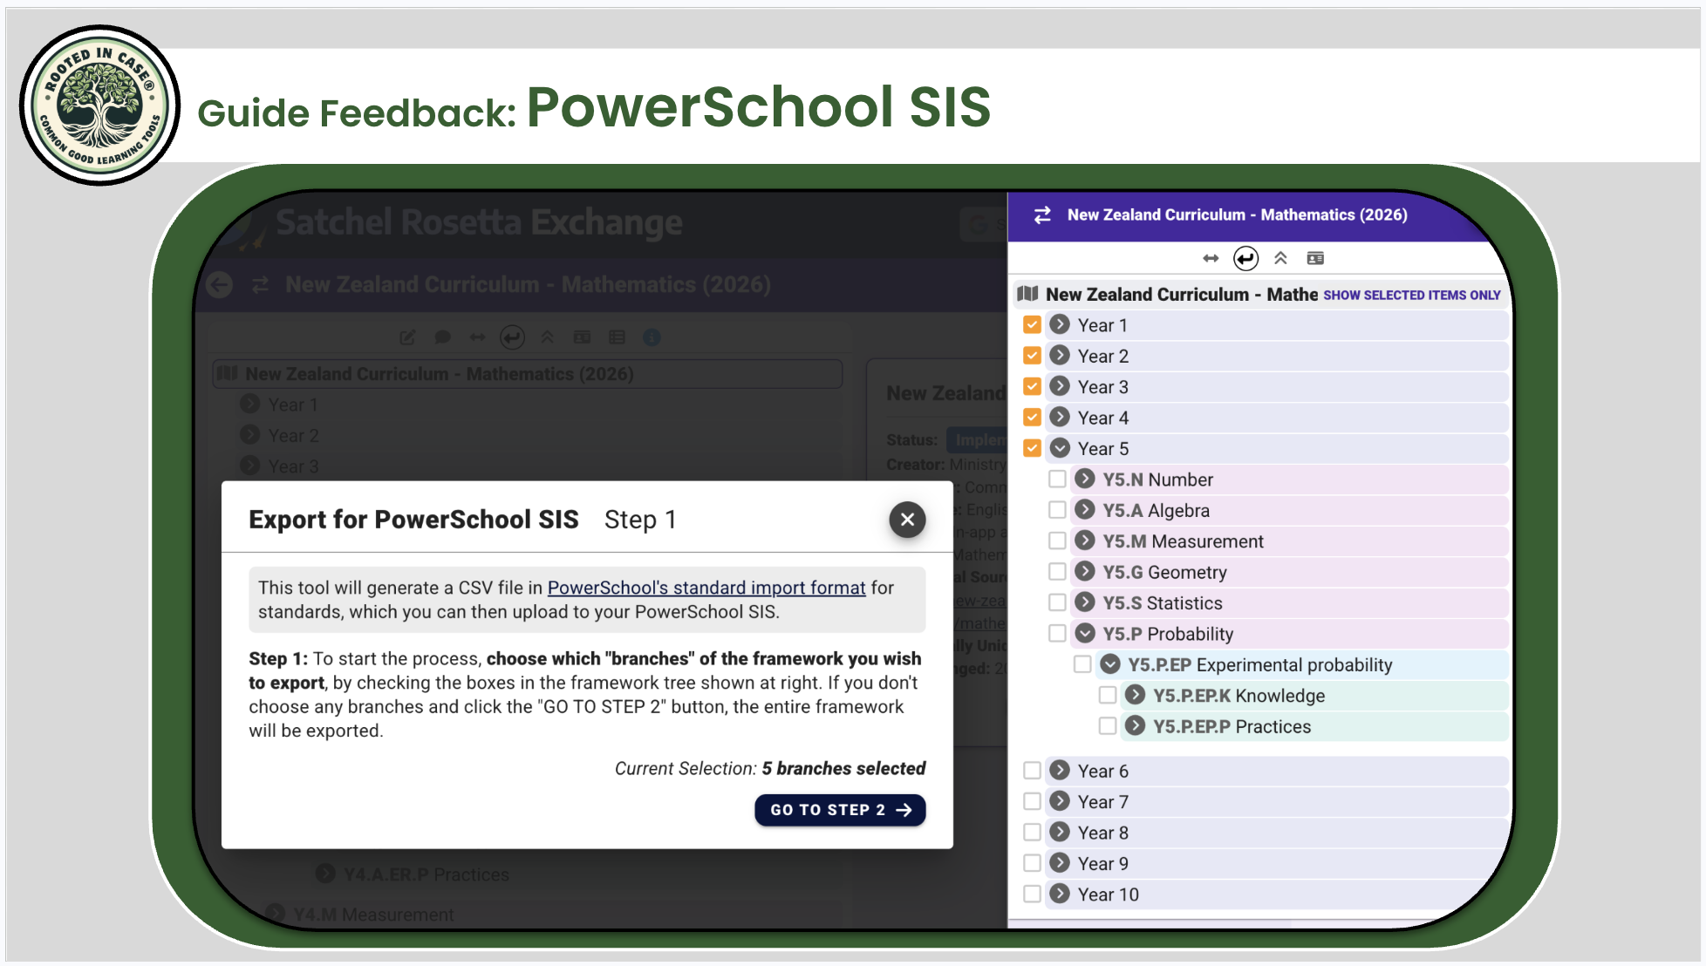This screenshot has width=1706, height=966.
Task: Click the swap icon in the purple side panel header
Action: pos(1042,215)
